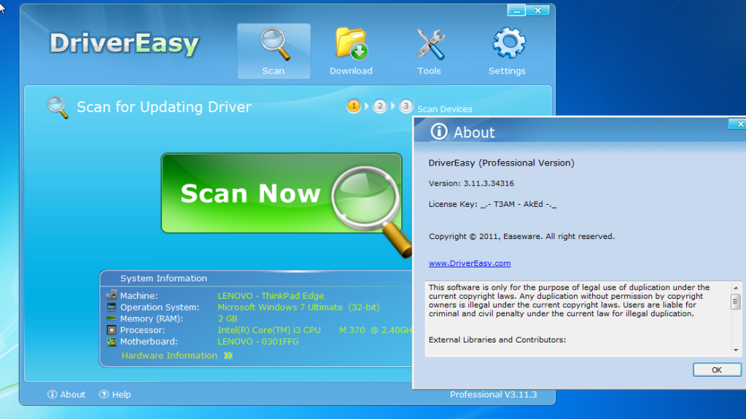Click the Scan Now green button
This screenshot has width=746, height=419.
[281, 193]
